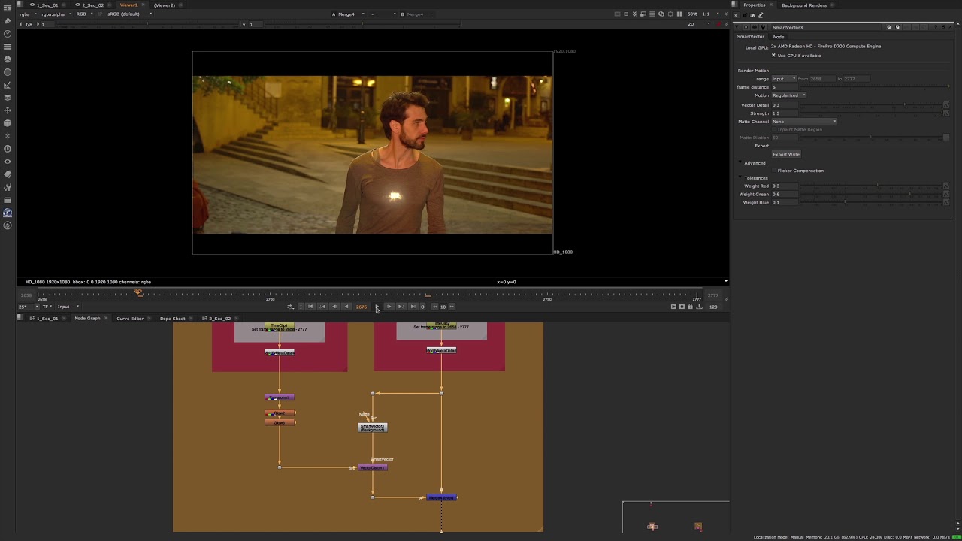962x541 pixels.
Task: Switch to the Curve Editor tab
Action: coord(129,319)
